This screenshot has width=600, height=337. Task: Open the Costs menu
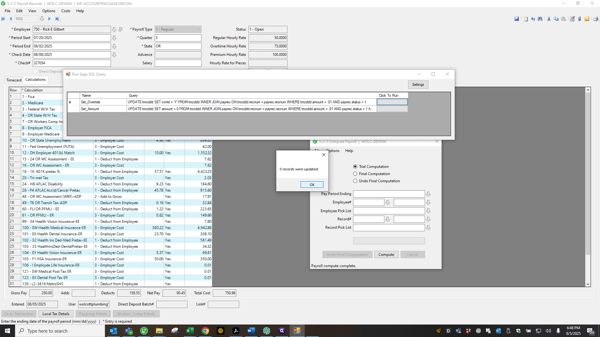pos(66,11)
